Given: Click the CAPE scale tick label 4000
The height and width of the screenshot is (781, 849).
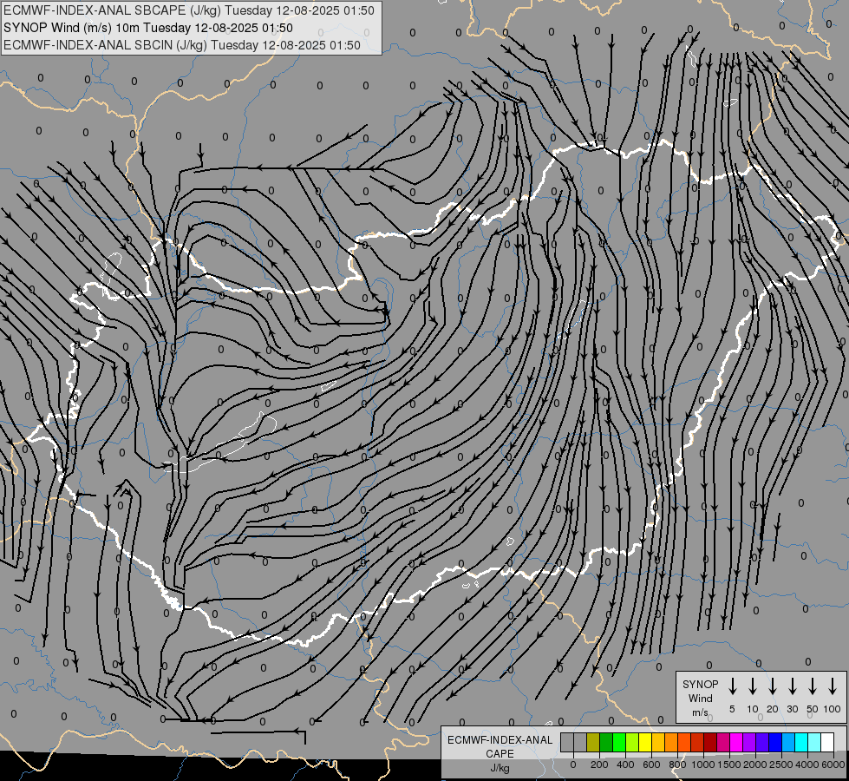Looking at the screenshot, I should click(x=807, y=765).
